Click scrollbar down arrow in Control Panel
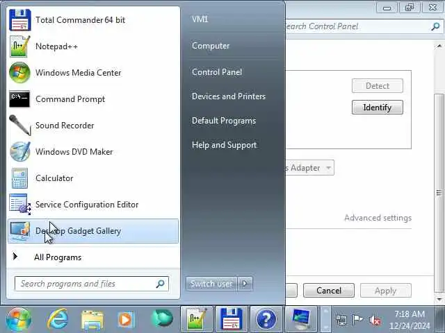 click(439, 299)
